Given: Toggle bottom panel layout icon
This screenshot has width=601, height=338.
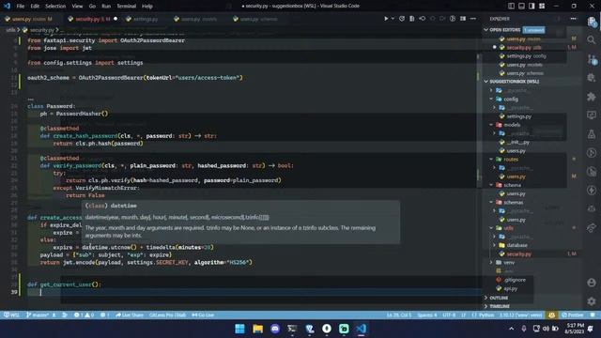Looking at the screenshot, I should (x=522, y=6).
